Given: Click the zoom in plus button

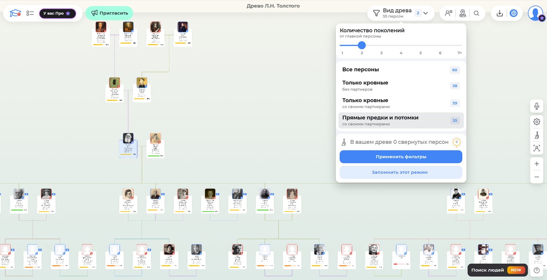Looking at the screenshot, I should [536, 164].
